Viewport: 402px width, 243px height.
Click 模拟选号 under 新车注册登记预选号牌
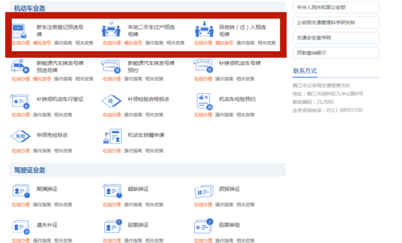(42, 43)
